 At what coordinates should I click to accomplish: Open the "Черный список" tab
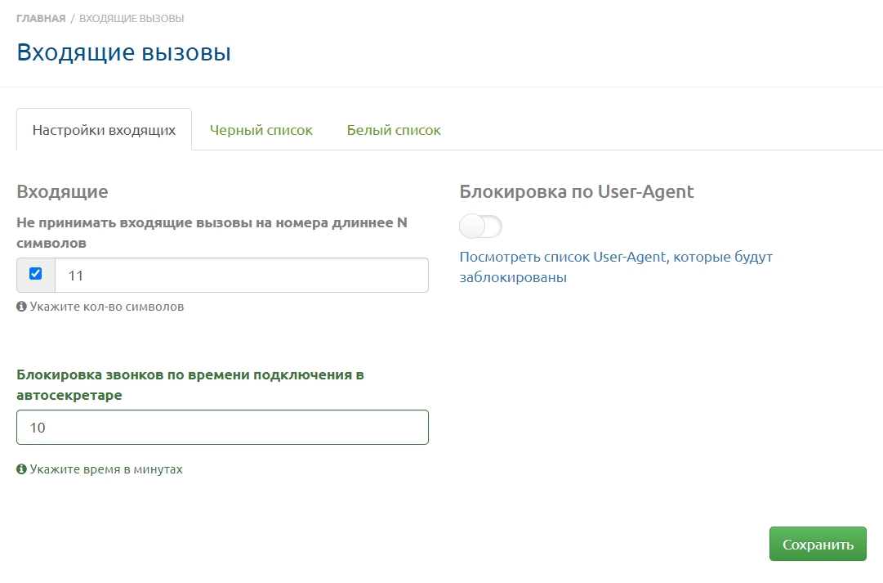click(x=261, y=130)
